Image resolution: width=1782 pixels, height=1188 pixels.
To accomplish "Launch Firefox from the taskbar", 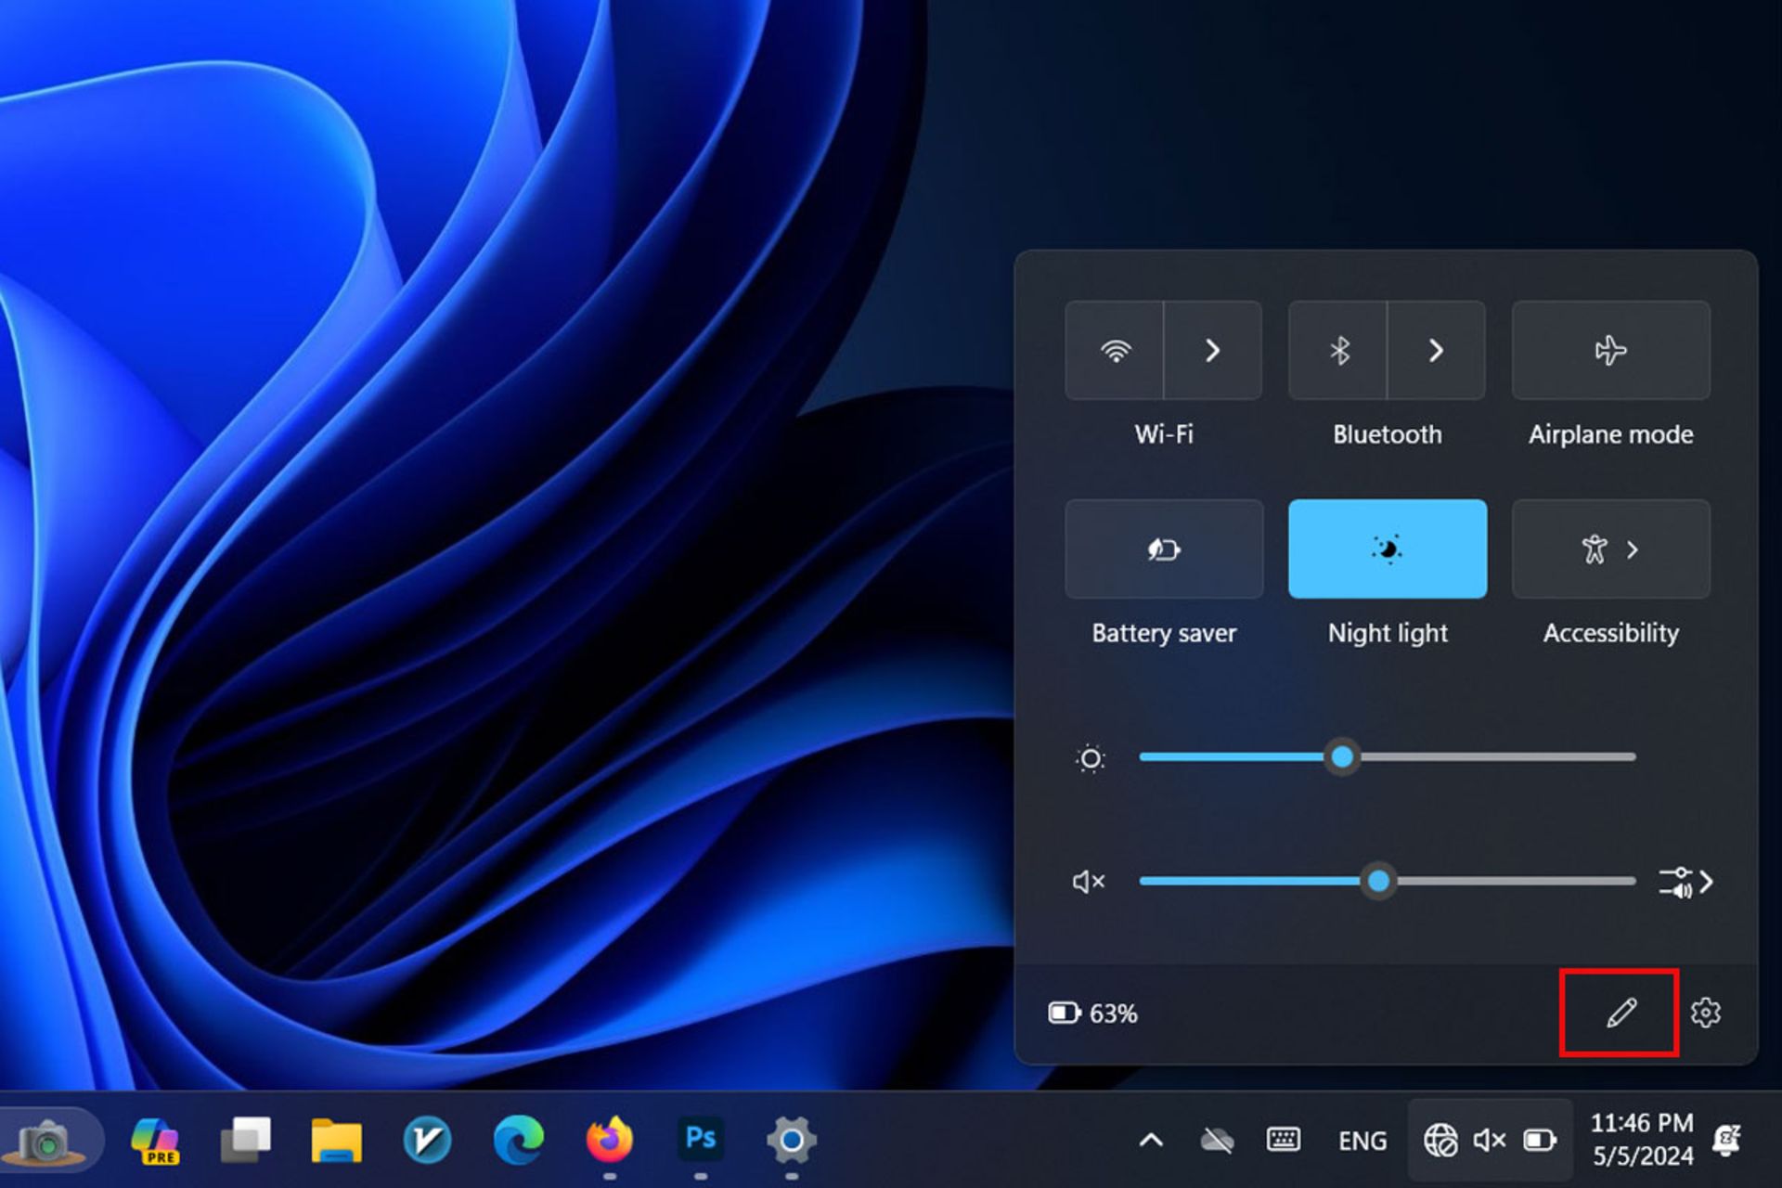I will (609, 1139).
